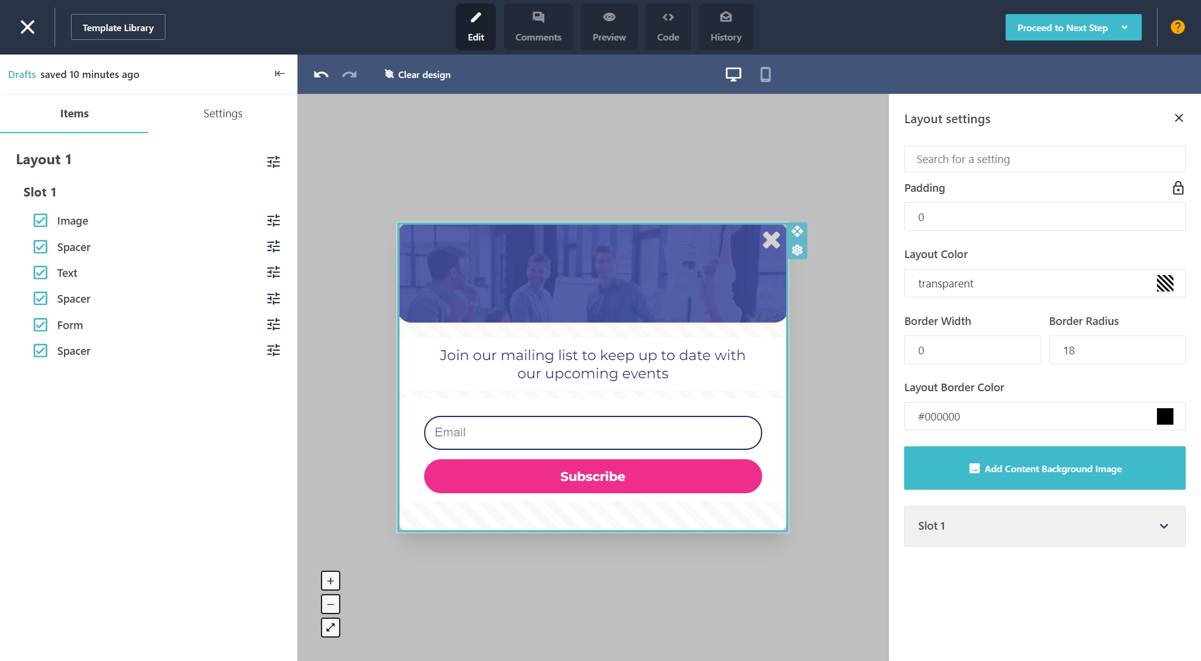Click the undo arrow icon
Screen dimensions: 1201x661
click(x=321, y=74)
